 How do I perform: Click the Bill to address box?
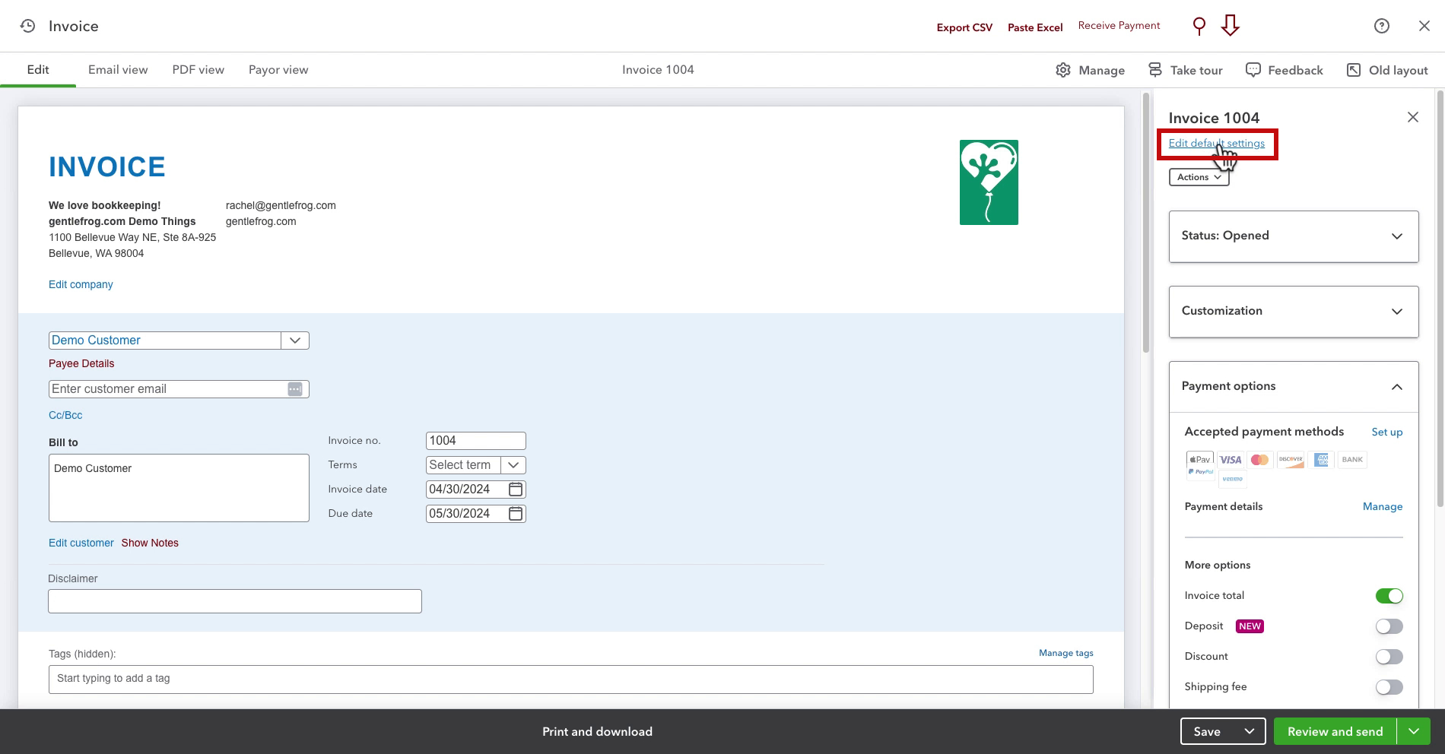click(179, 488)
